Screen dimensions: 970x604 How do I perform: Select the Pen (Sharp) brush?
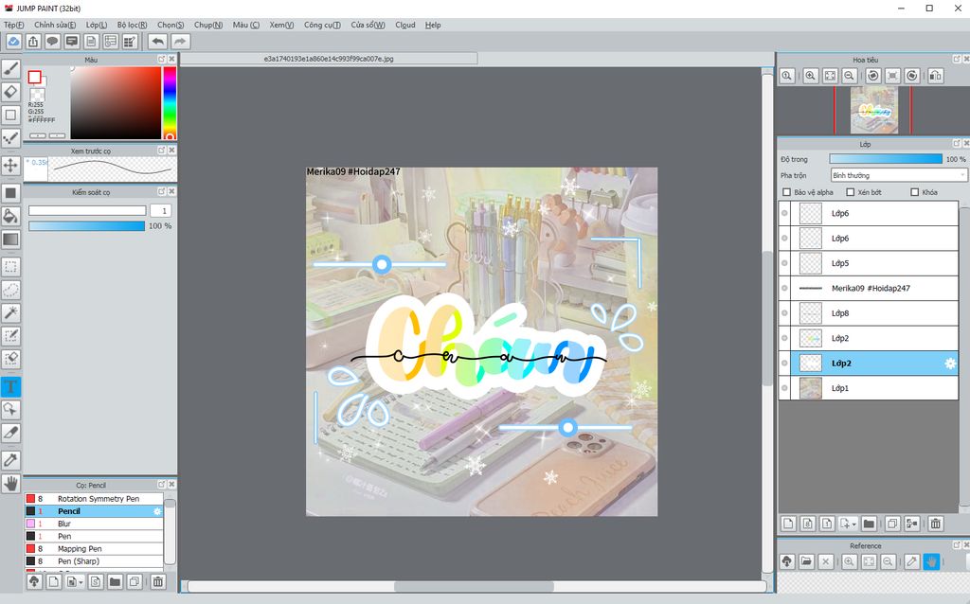click(x=94, y=561)
